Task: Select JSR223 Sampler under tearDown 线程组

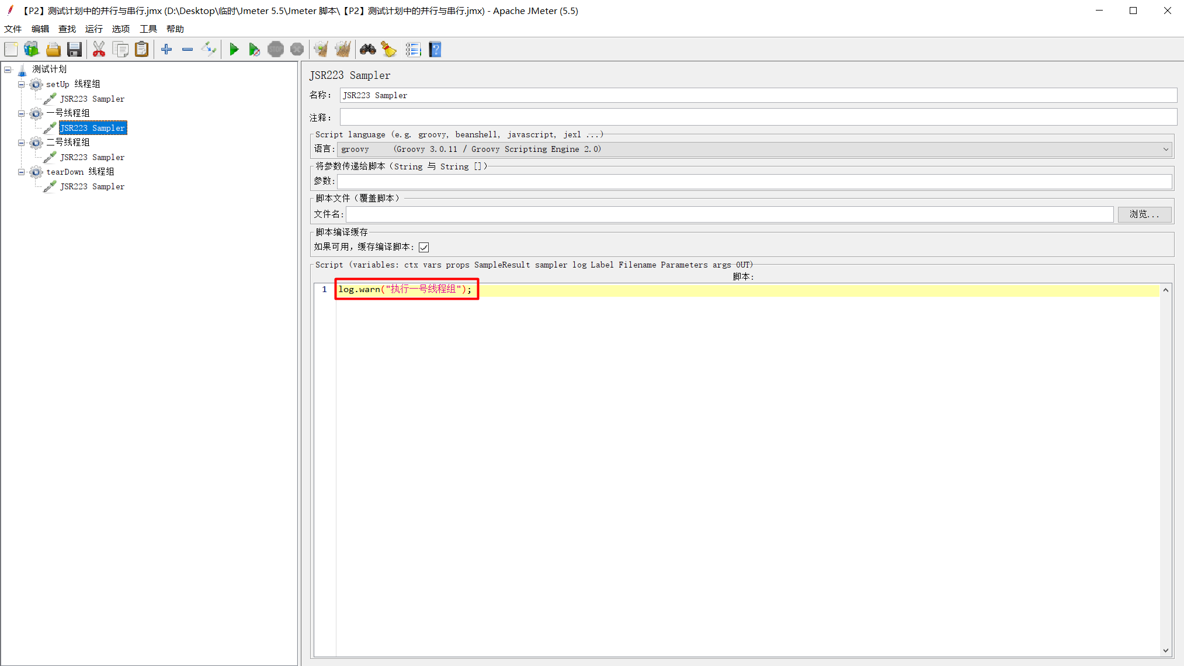Action: click(x=92, y=186)
